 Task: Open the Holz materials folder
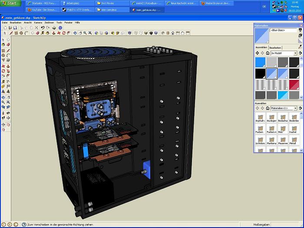pyautogui.click(x=283, y=128)
